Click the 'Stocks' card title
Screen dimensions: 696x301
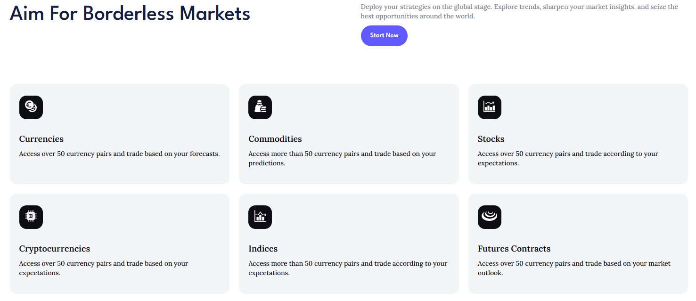(x=491, y=139)
